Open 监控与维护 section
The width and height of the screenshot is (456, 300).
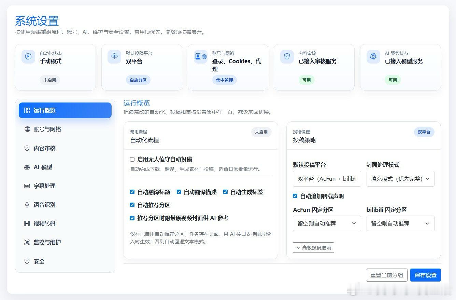tap(65, 242)
